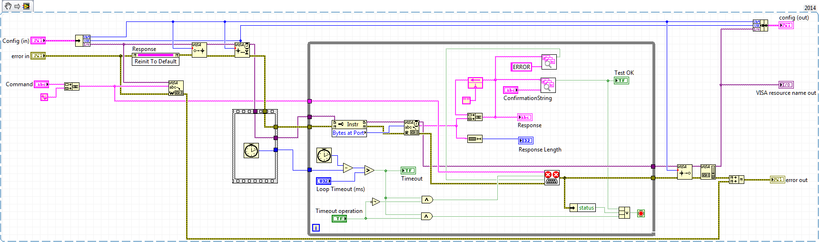Select the feedback node with left arrow
819x242 pixels.
(x=475, y=83)
